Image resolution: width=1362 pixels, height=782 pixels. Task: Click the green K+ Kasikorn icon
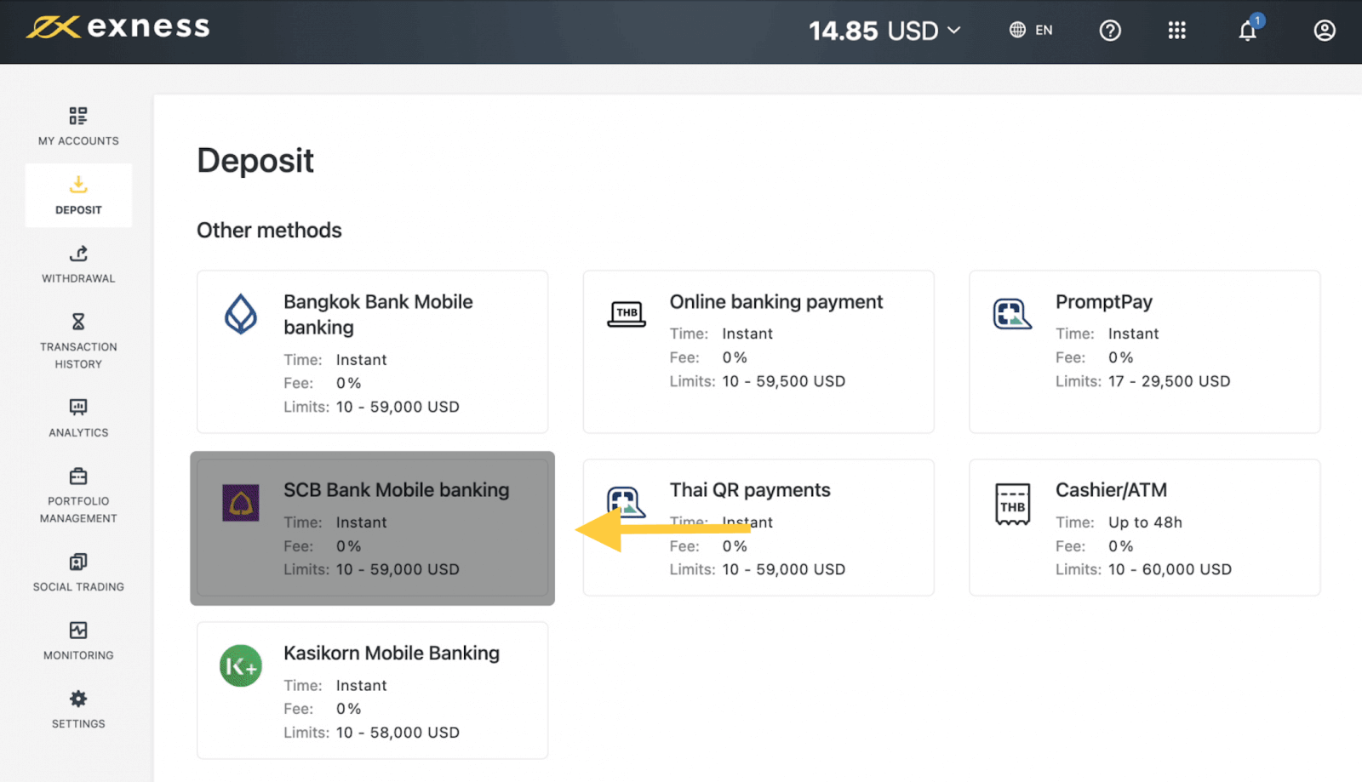241,665
